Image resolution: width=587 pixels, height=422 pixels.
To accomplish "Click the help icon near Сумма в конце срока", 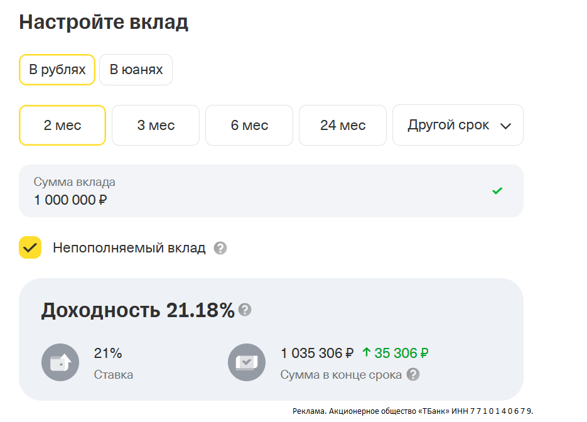I will coord(414,375).
